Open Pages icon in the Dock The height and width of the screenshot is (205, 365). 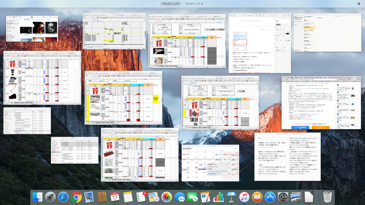point(205,197)
